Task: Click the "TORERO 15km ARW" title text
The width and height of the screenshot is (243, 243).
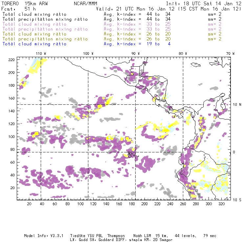Action: point(25,3)
